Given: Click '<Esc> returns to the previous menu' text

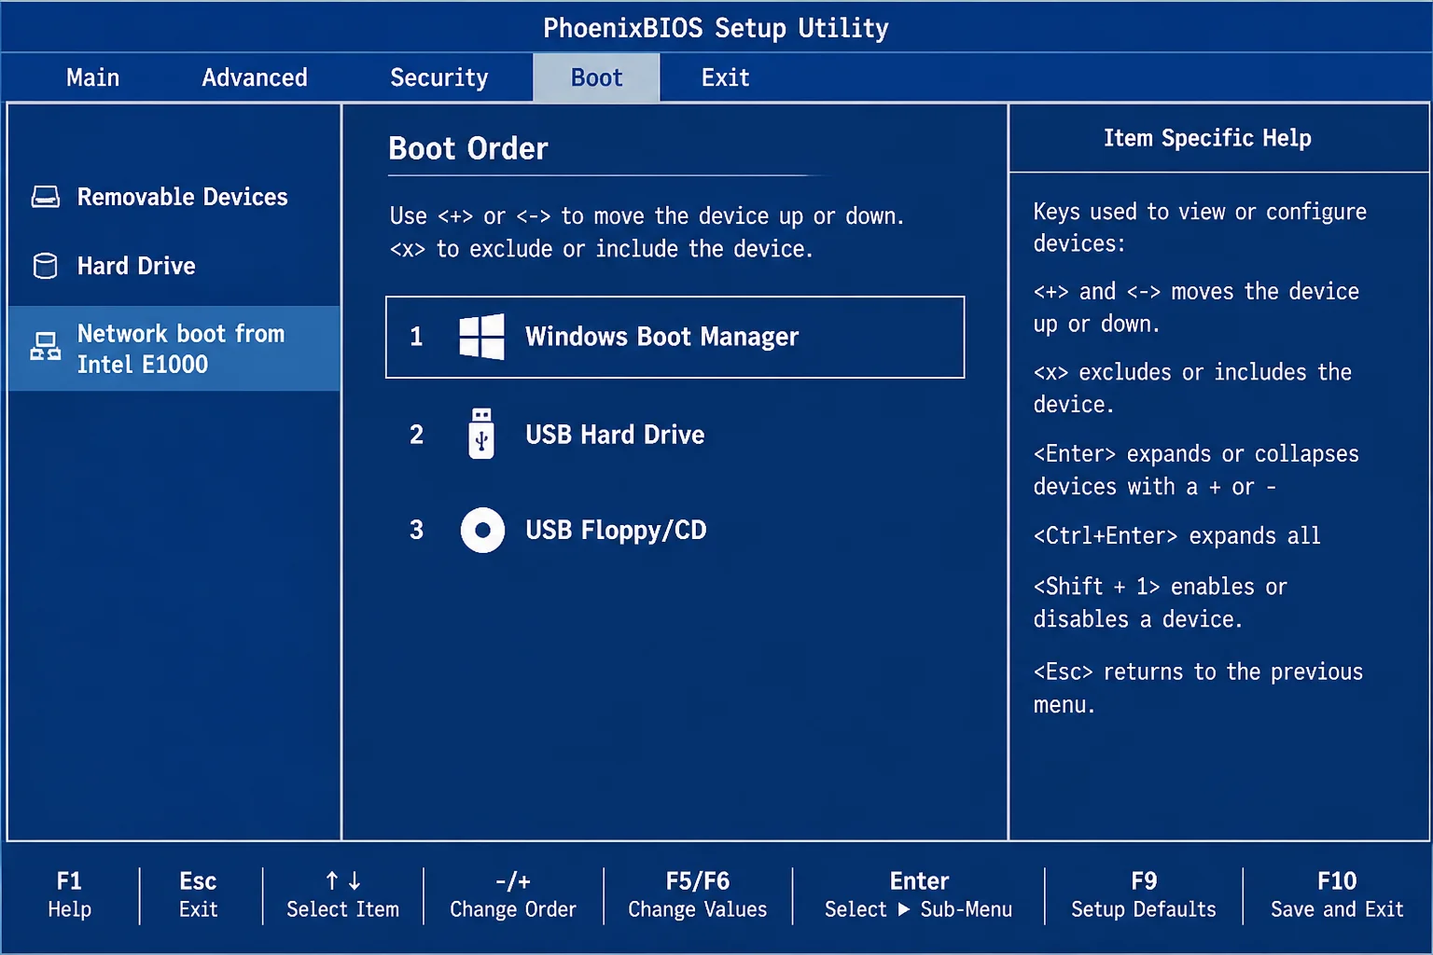Looking at the screenshot, I should 1198,688.
